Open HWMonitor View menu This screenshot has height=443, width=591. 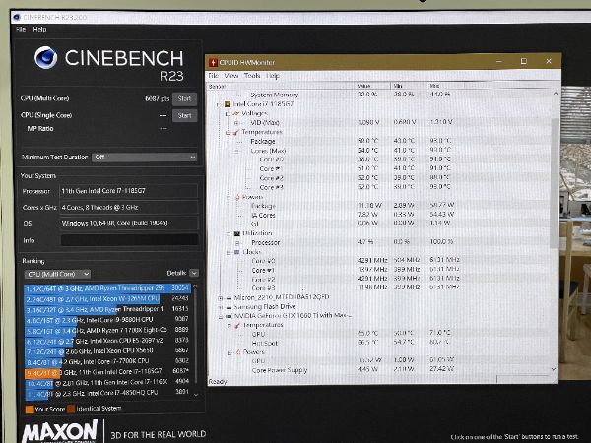click(x=231, y=76)
